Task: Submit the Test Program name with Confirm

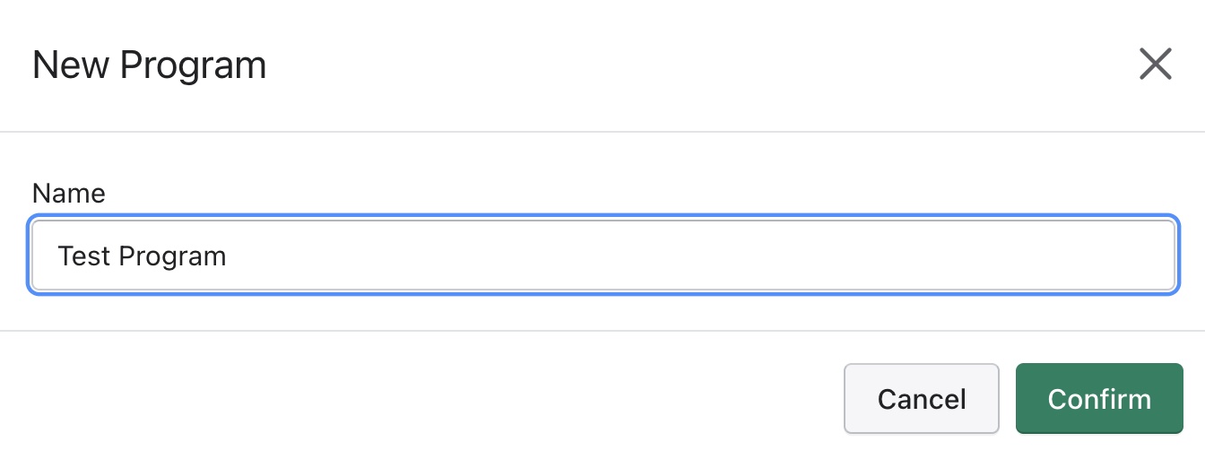Action: tap(1098, 398)
